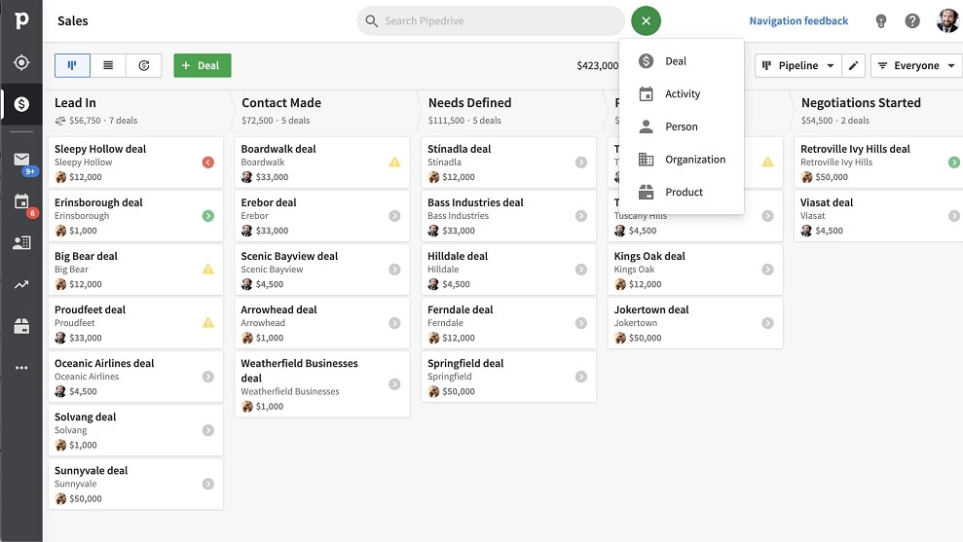Screen dimensions: 963x542
Task: Click the lightbulb sales assistant icon
Action: [x=880, y=20]
